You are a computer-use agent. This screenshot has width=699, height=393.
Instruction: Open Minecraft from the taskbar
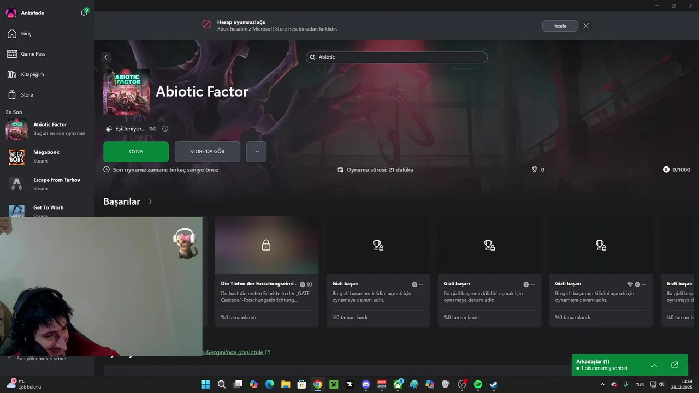[x=334, y=384]
